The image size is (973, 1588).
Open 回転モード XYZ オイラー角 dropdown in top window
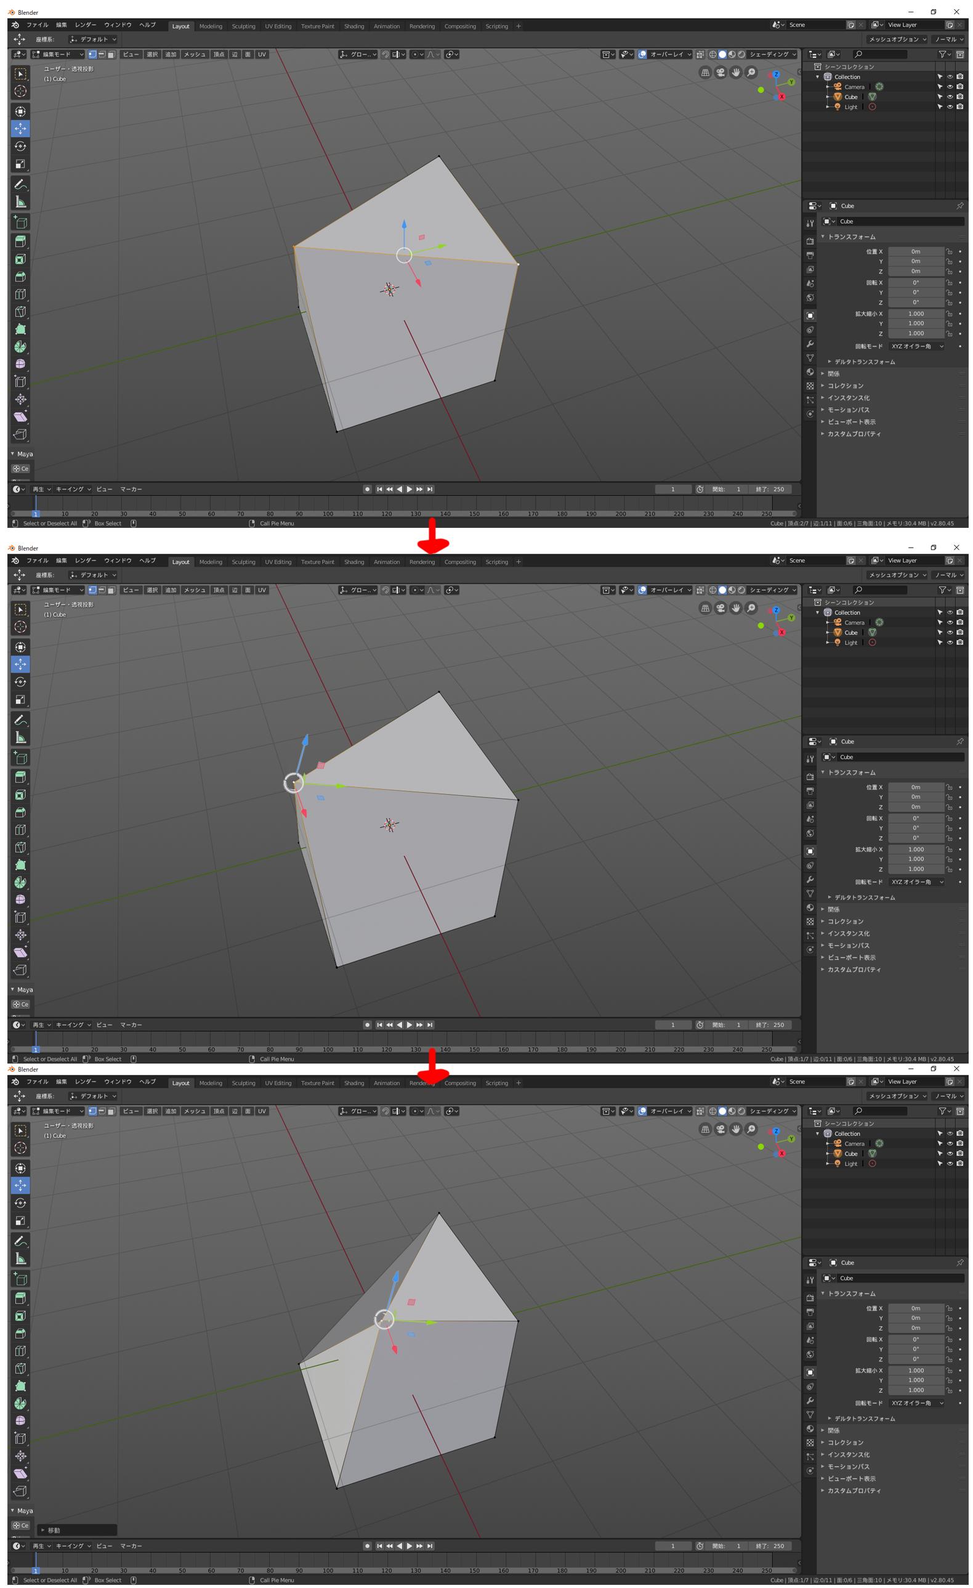coord(916,346)
